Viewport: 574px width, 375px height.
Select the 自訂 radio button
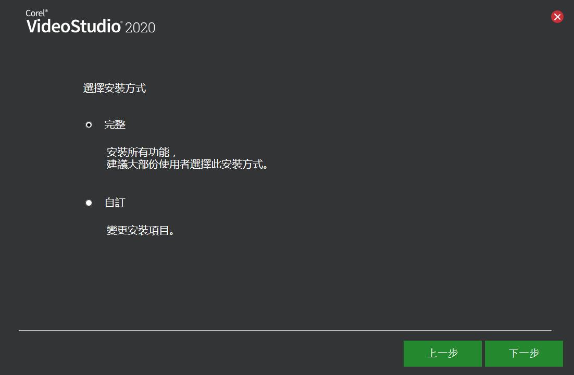coord(89,203)
